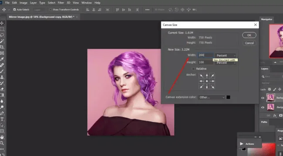The height and width of the screenshot is (156, 283).
Task: Open the tool preset picker arrow
Action: coord(9,10)
